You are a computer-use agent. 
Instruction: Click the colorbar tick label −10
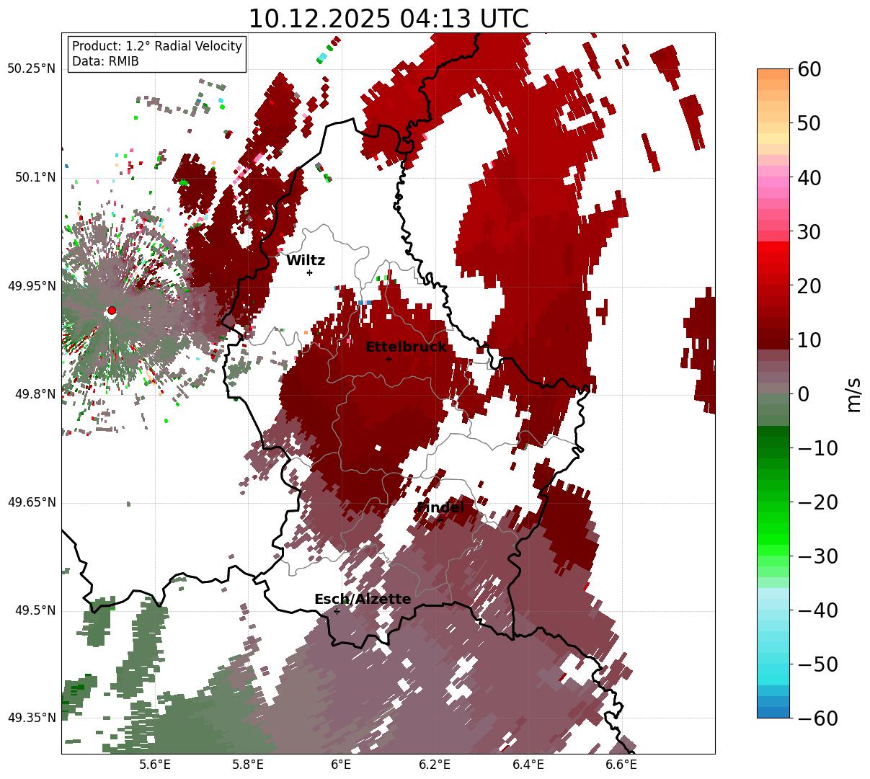coord(817,448)
